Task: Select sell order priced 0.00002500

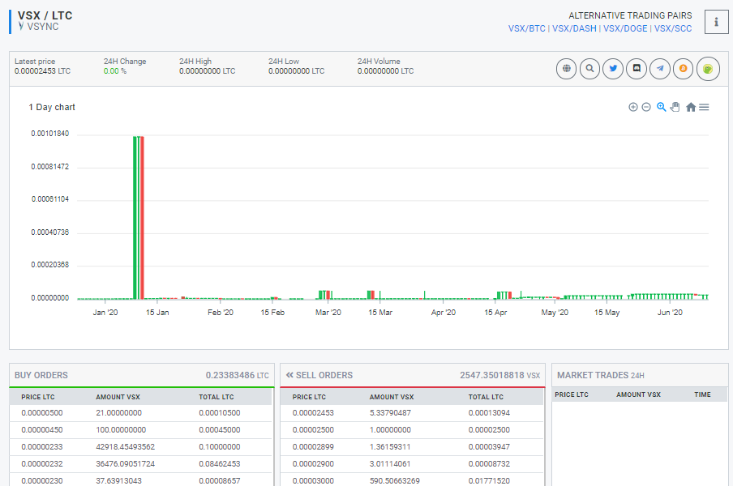Action: tap(412, 430)
